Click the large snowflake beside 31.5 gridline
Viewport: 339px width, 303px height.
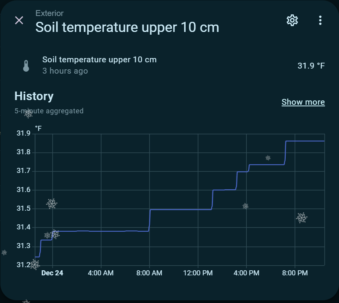coord(52,203)
